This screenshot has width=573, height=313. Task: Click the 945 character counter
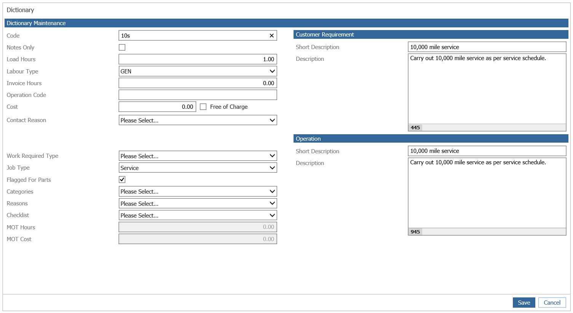(415, 232)
